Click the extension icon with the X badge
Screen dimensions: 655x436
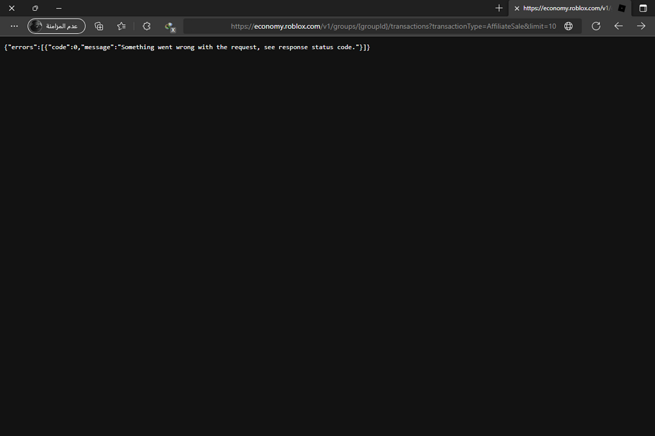pyautogui.click(x=169, y=26)
